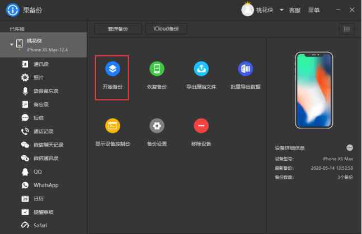The height and width of the screenshot is (234, 362).
Task: Click the device model value iPhone XS Max
Action: tap(337, 159)
